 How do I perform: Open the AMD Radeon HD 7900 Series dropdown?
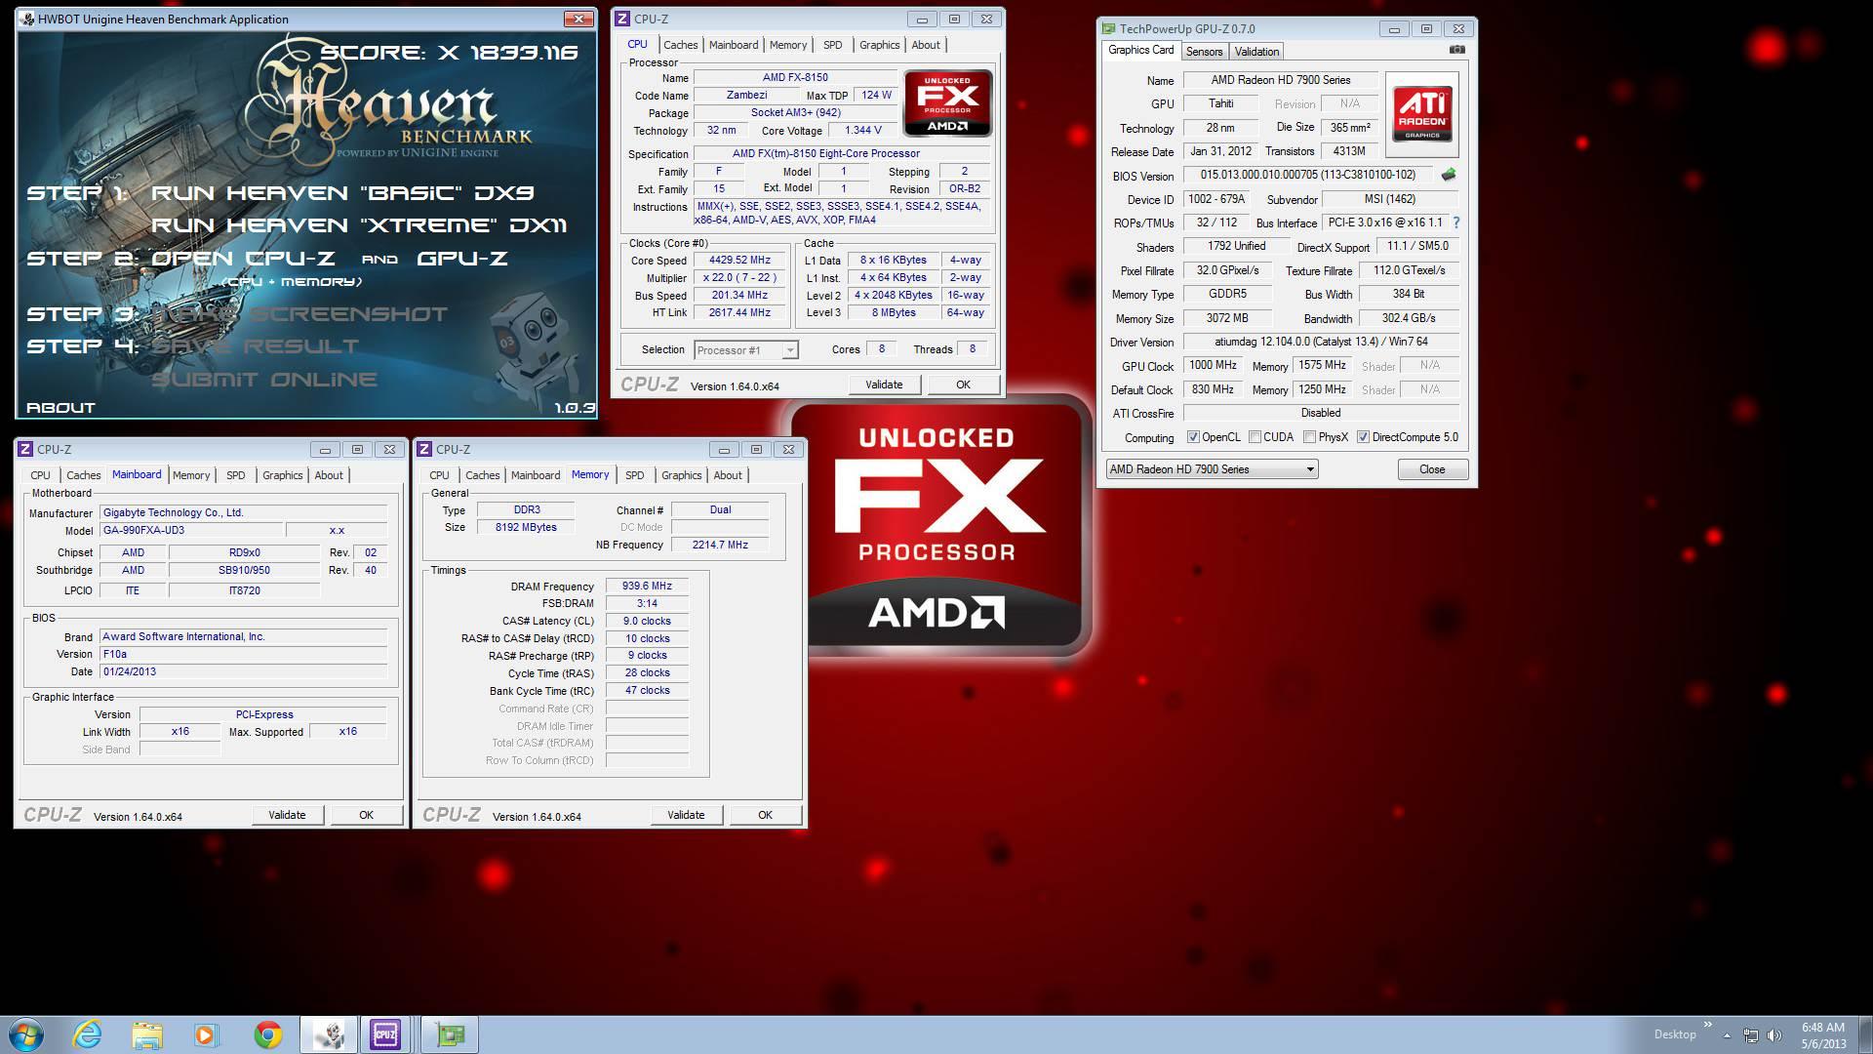[x=1212, y=469]
